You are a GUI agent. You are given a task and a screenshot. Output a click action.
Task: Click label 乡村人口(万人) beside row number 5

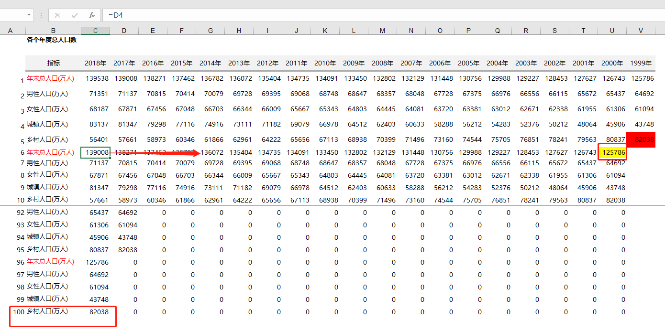click(x=47, y=139)
